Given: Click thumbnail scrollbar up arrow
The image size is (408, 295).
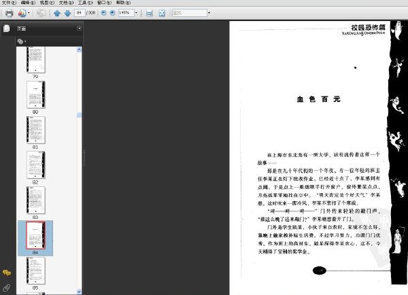Looking at the screenshot, I should pyautogui.click(x=79, y=50).
